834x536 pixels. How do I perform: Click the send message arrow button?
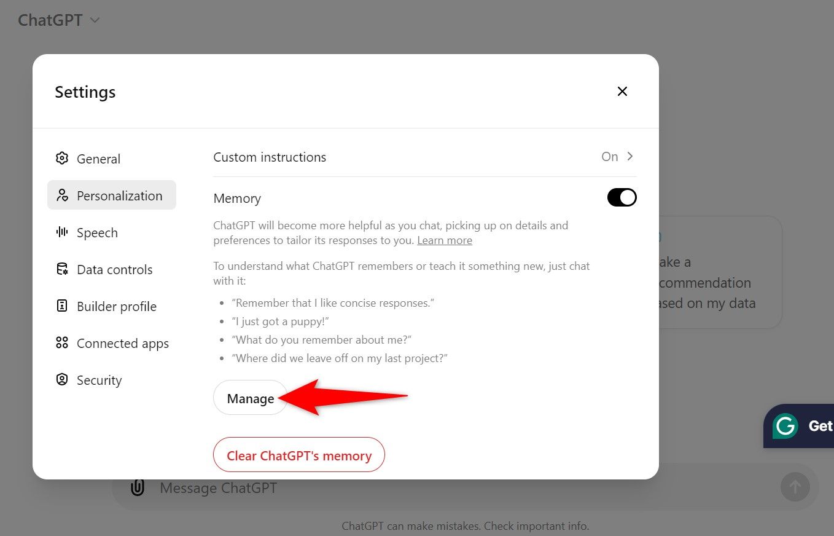click(795, 487)
